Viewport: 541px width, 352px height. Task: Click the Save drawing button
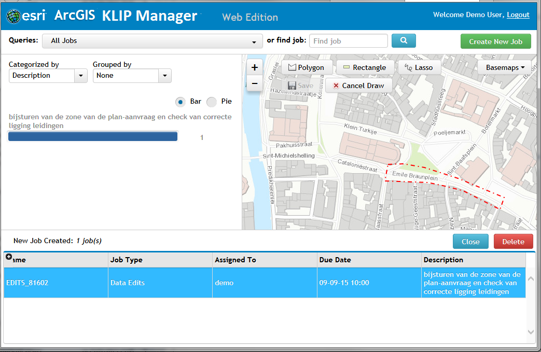tap(300, 86)
